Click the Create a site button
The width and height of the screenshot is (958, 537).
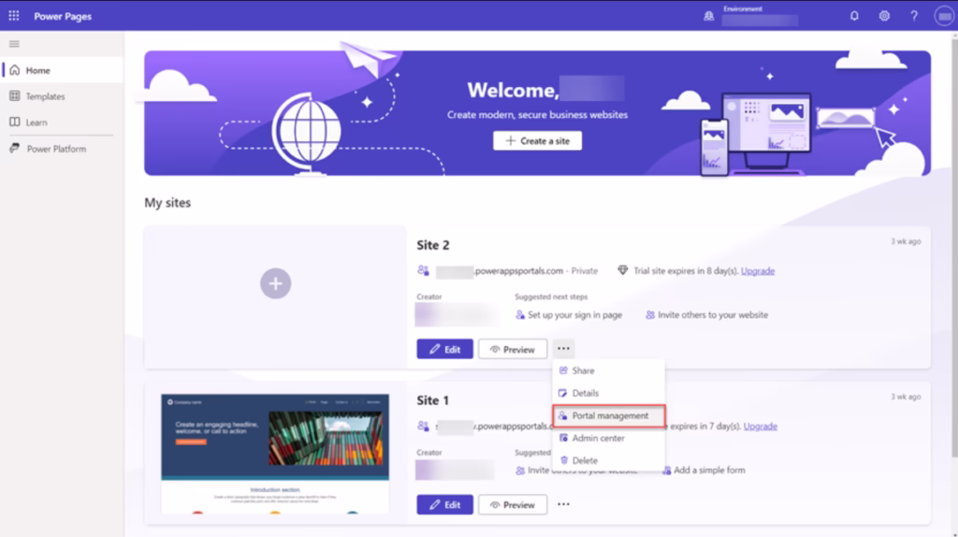(538, 141)
